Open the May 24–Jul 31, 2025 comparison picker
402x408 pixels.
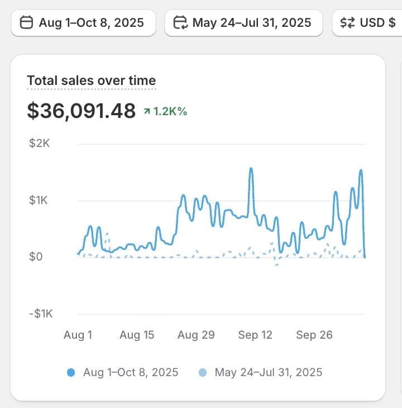click(243, 23)
